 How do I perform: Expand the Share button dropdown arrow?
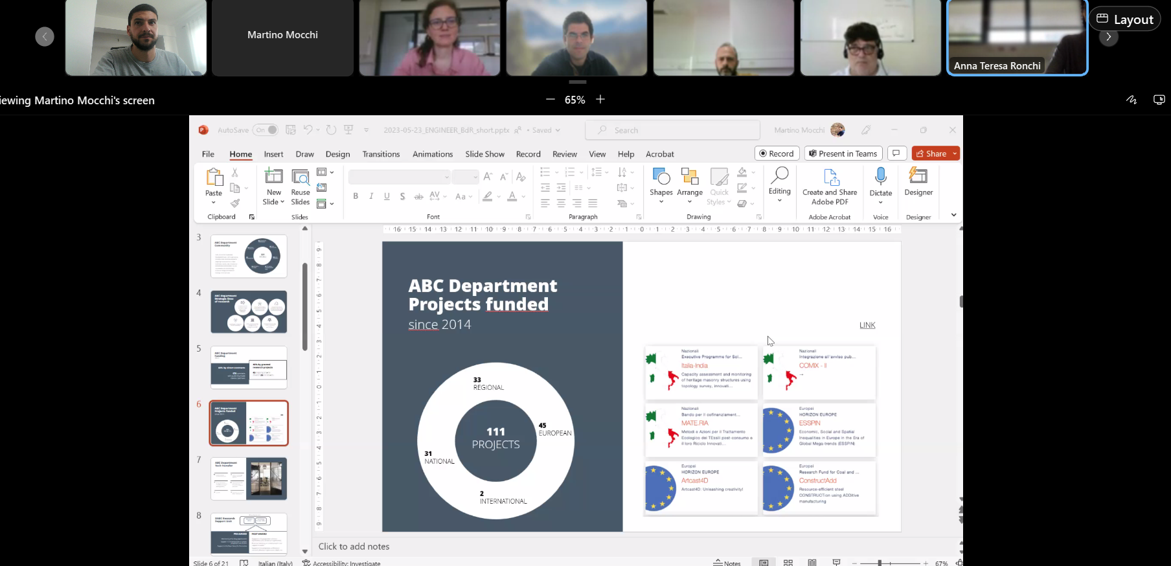(x=955, y=153)
